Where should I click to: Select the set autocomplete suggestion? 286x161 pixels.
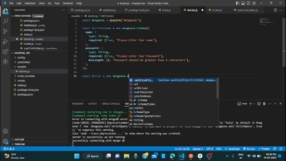pyautogui.click(x=173, y=84)
